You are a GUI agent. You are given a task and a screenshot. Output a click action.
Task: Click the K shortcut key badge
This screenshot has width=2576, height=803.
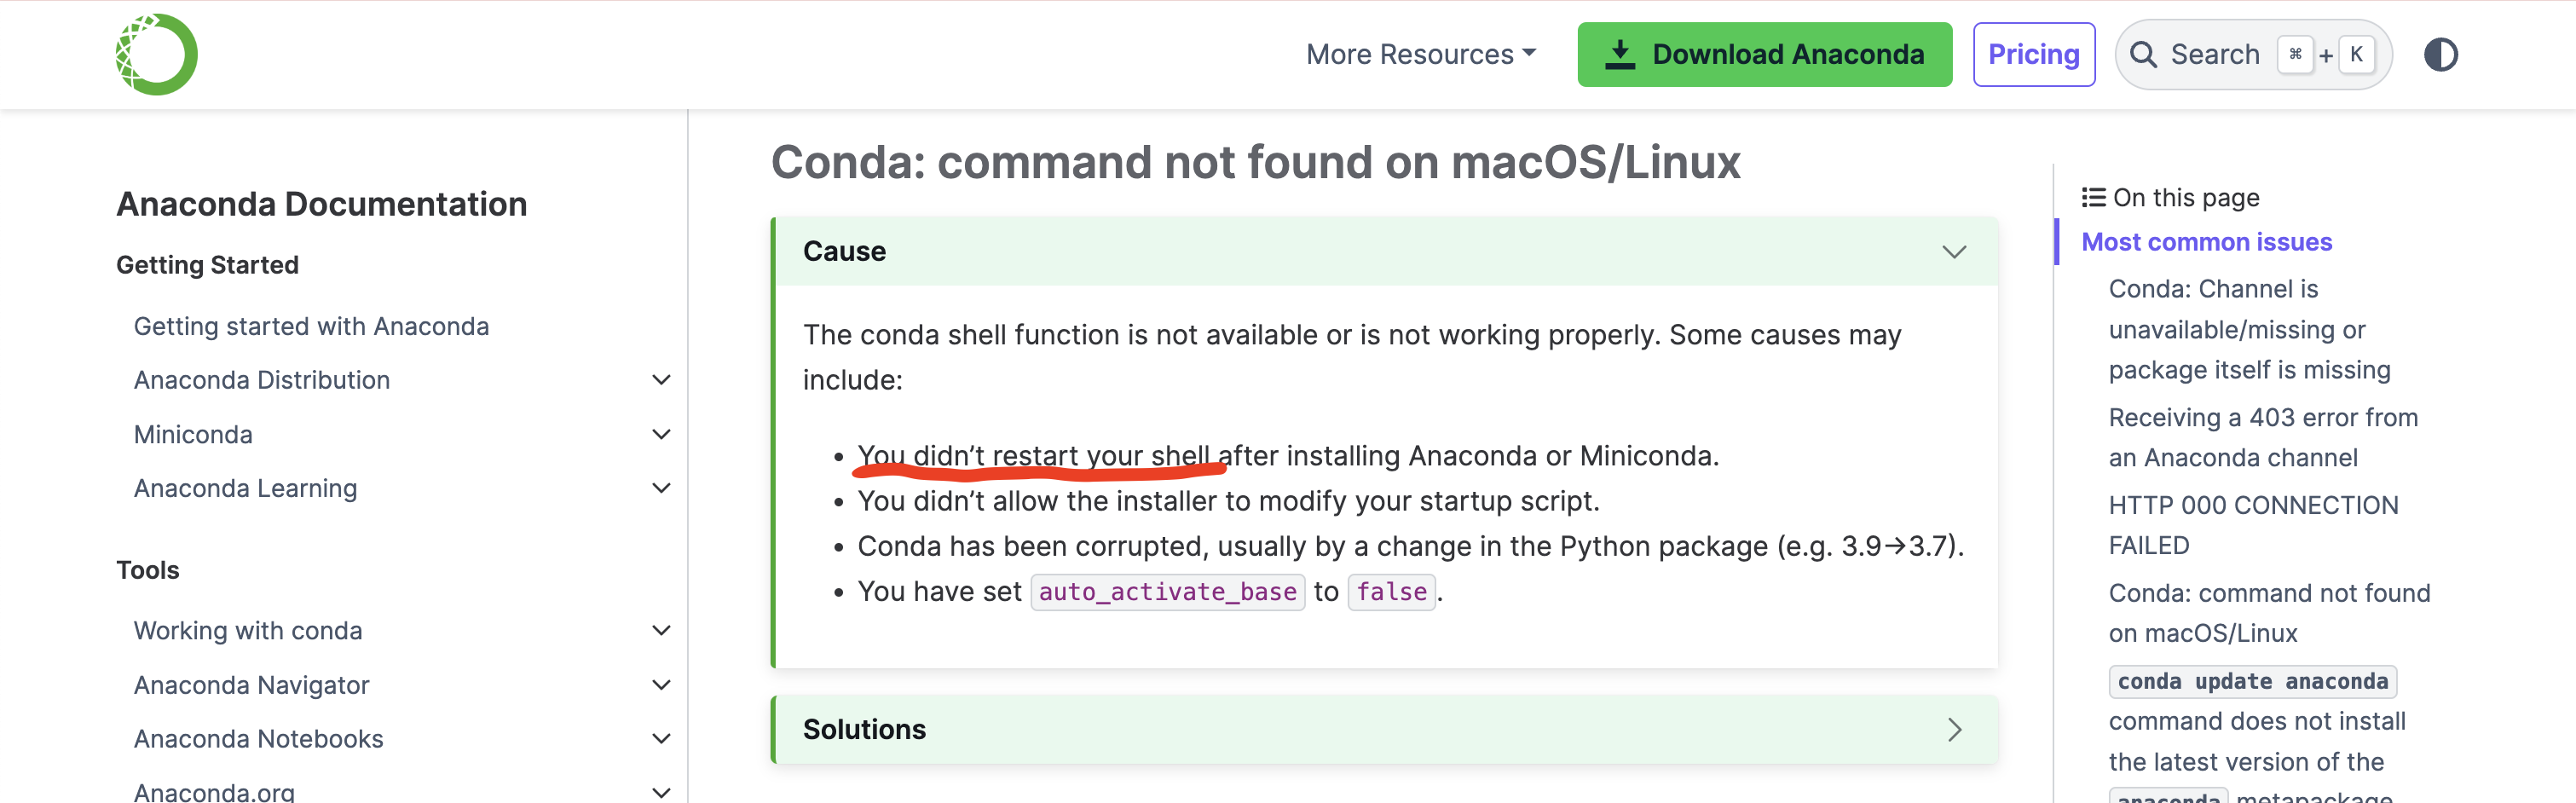(2356, 54)
